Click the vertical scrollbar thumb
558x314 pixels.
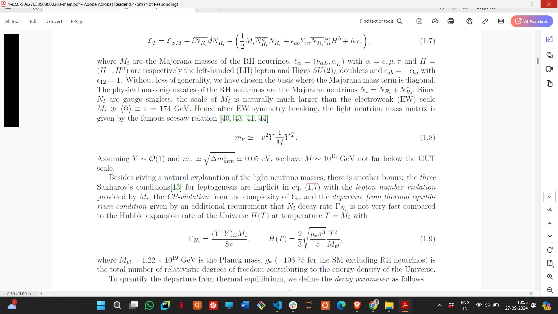(x=537, y=61)
